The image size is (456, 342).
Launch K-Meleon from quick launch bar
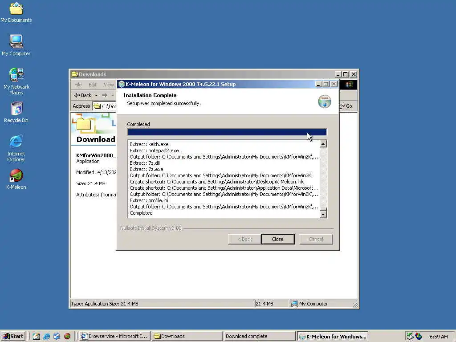[67, 336]
